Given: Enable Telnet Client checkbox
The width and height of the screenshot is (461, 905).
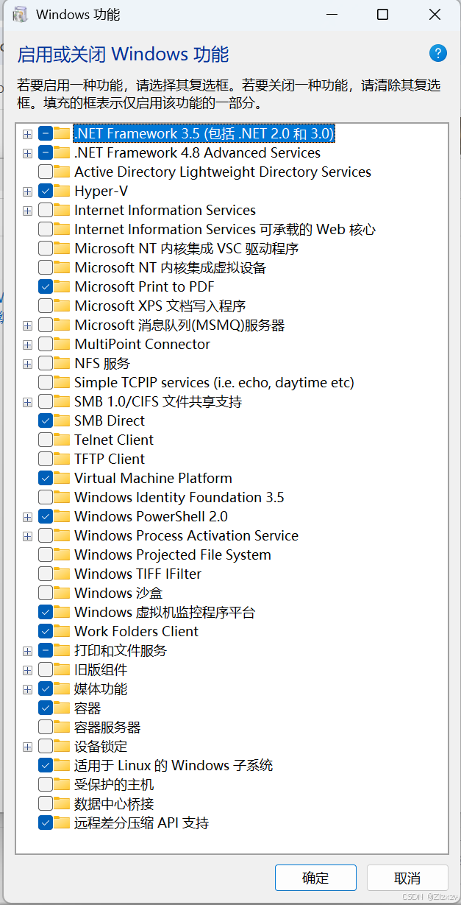Looking at the screenshot, I should tap(45, 440).
